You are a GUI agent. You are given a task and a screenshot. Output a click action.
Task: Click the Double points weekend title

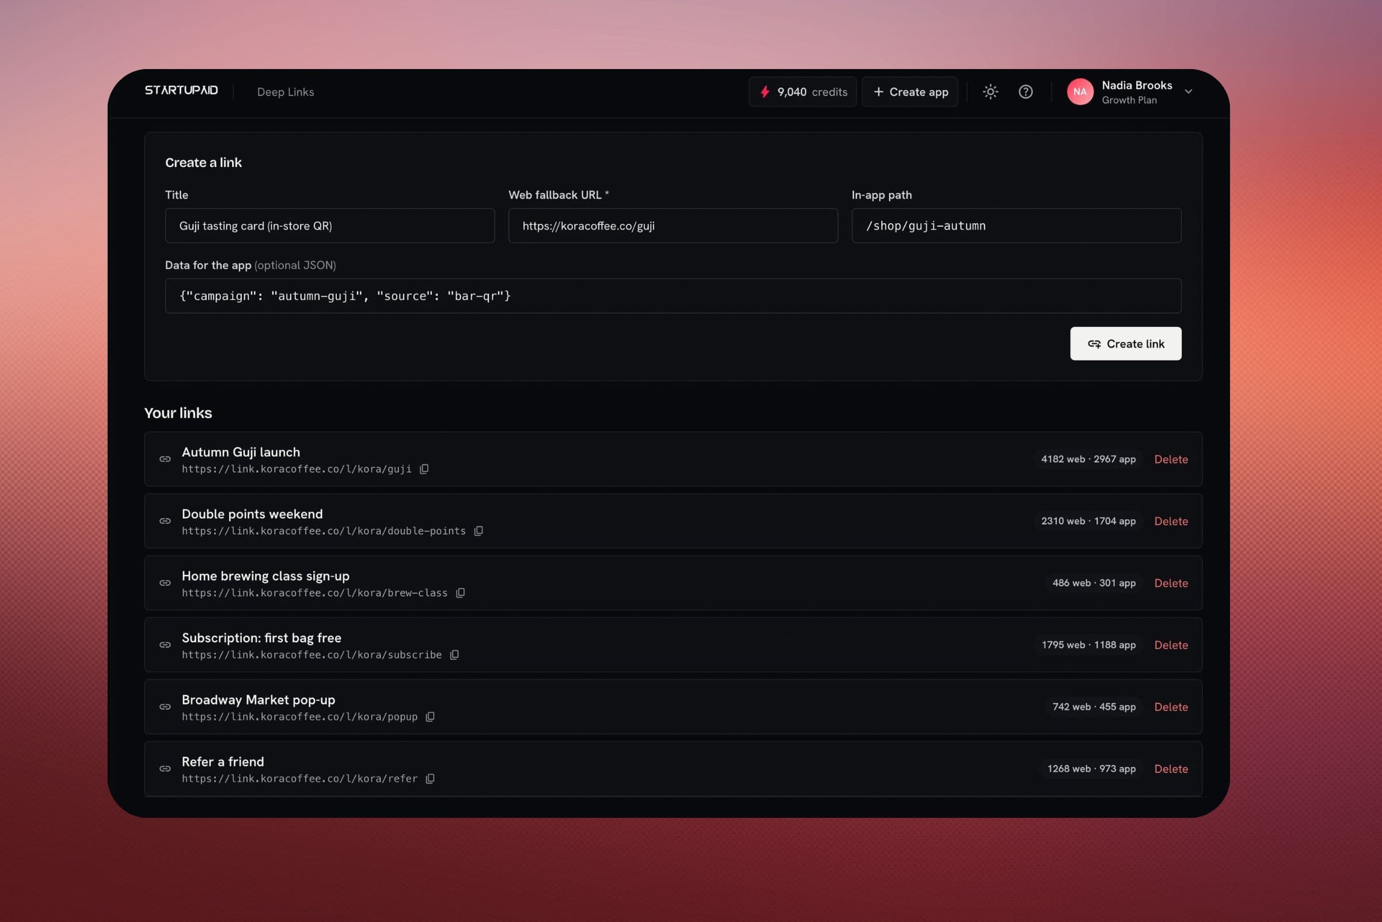252,514
